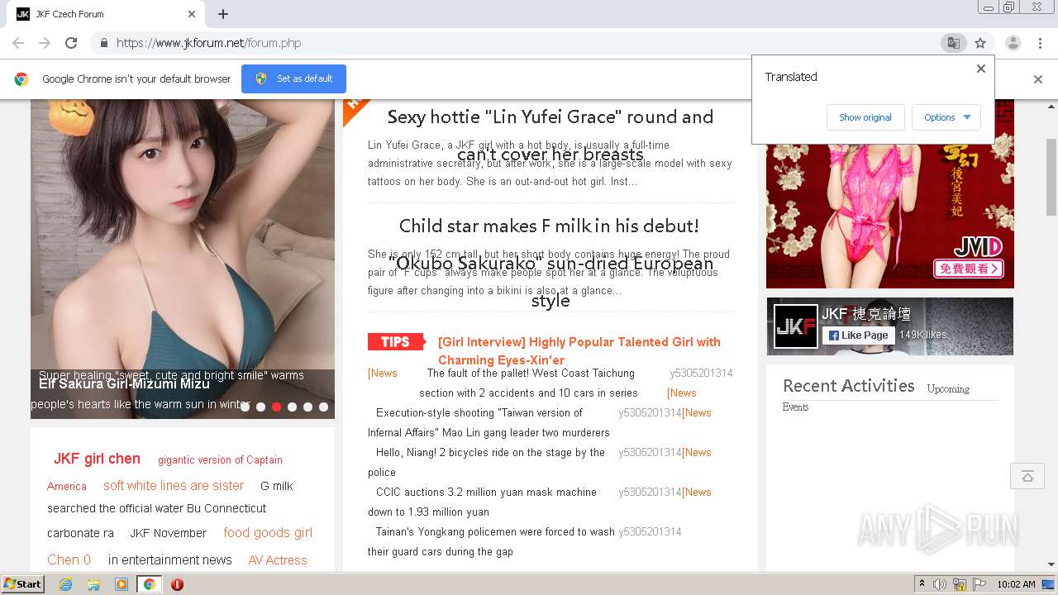The width and height of the screenshot is (1058, 595).
Task: Click Show original in translate popup
Action: [x=865, y=117]
